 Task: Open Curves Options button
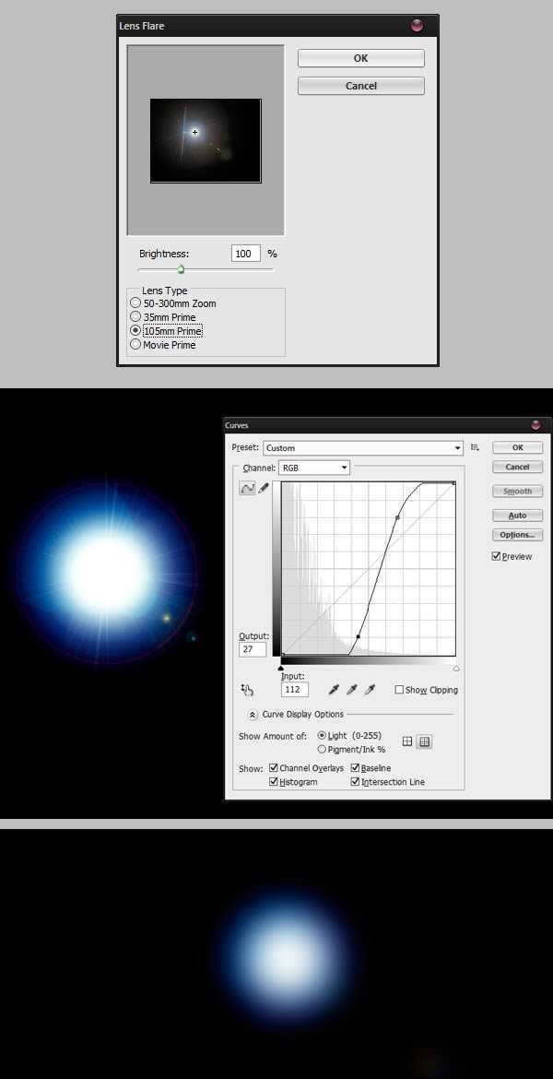517,535
